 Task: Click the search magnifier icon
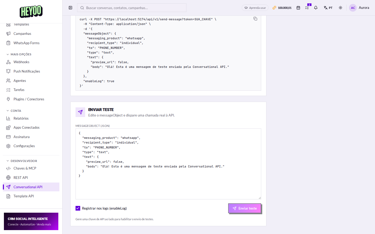(82, 8)
